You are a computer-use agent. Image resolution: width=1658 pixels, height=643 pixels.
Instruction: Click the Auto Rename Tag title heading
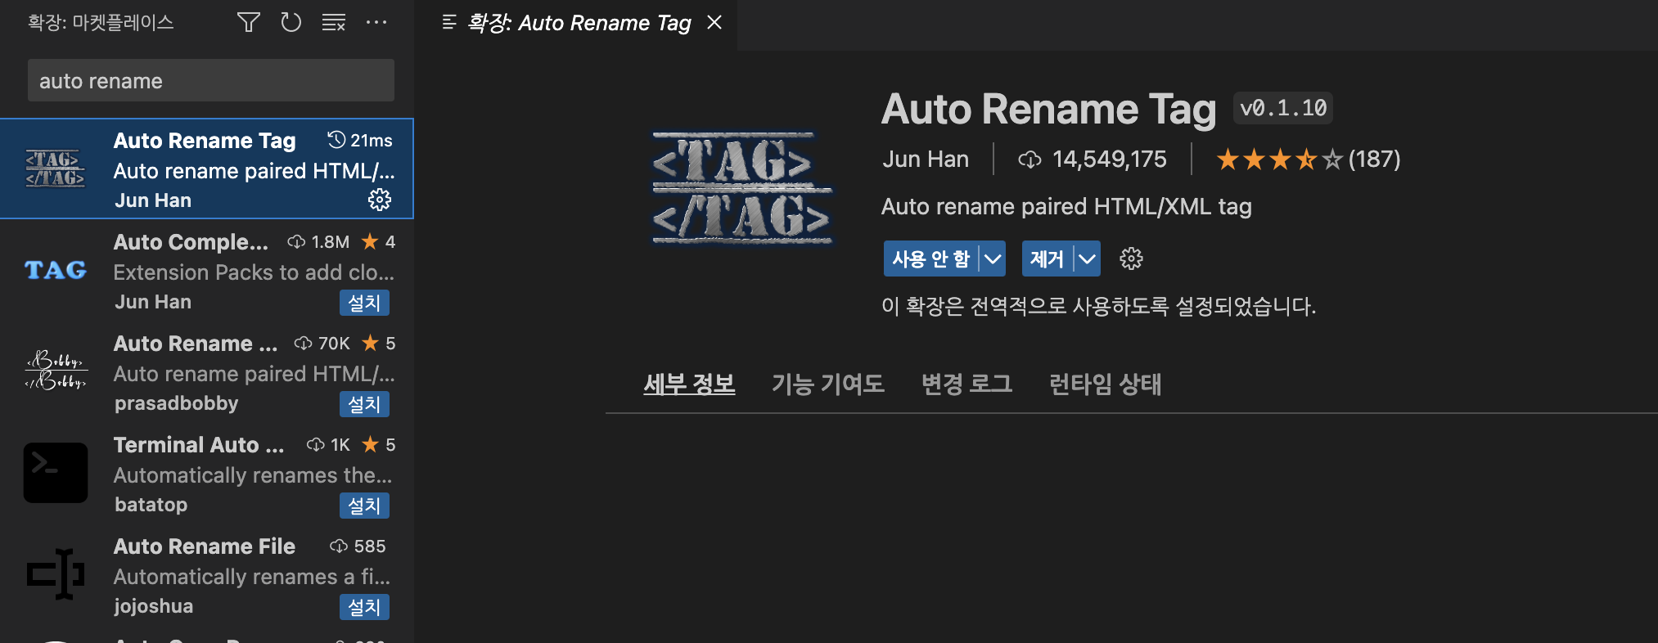coord(1048,109)
